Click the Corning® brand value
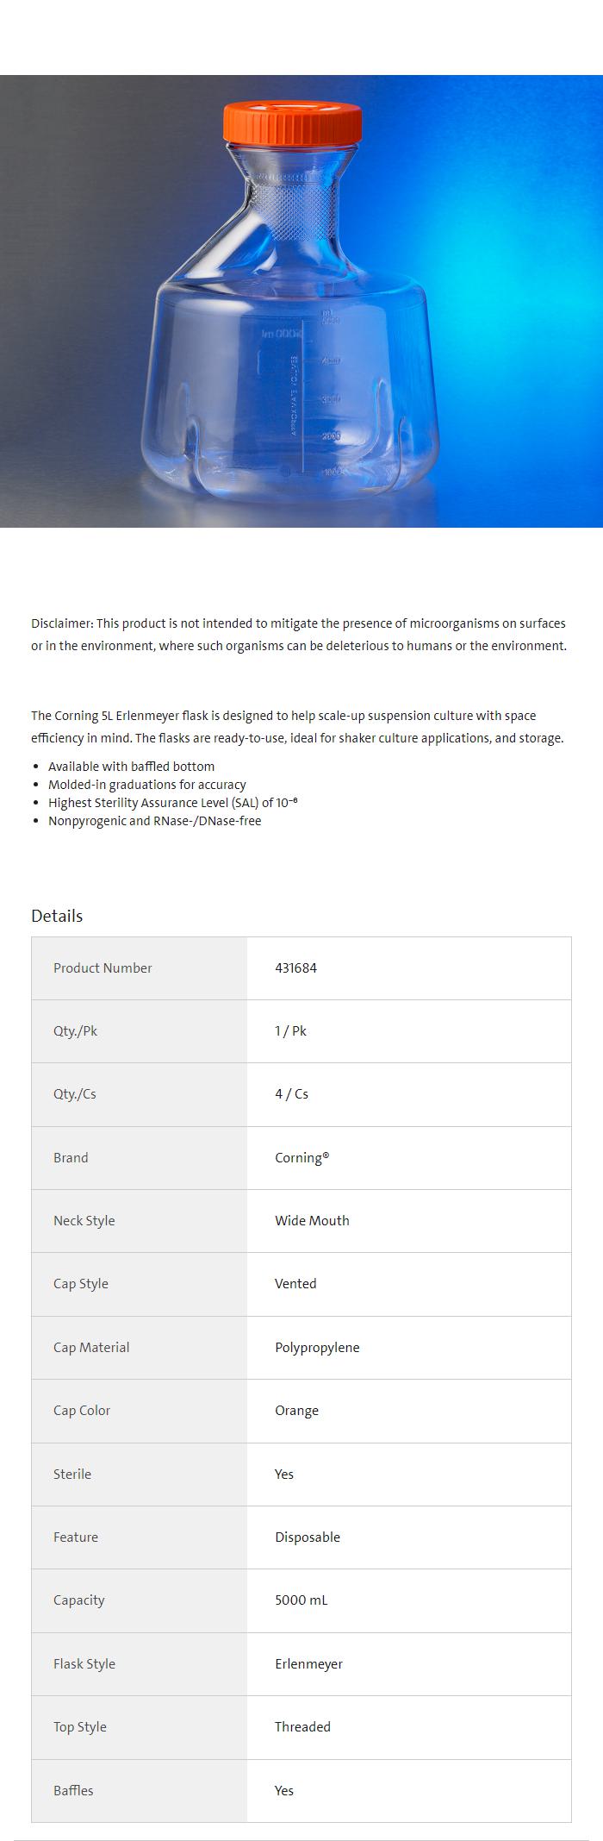This screenshot has height=1841, width=603. 301,1158
